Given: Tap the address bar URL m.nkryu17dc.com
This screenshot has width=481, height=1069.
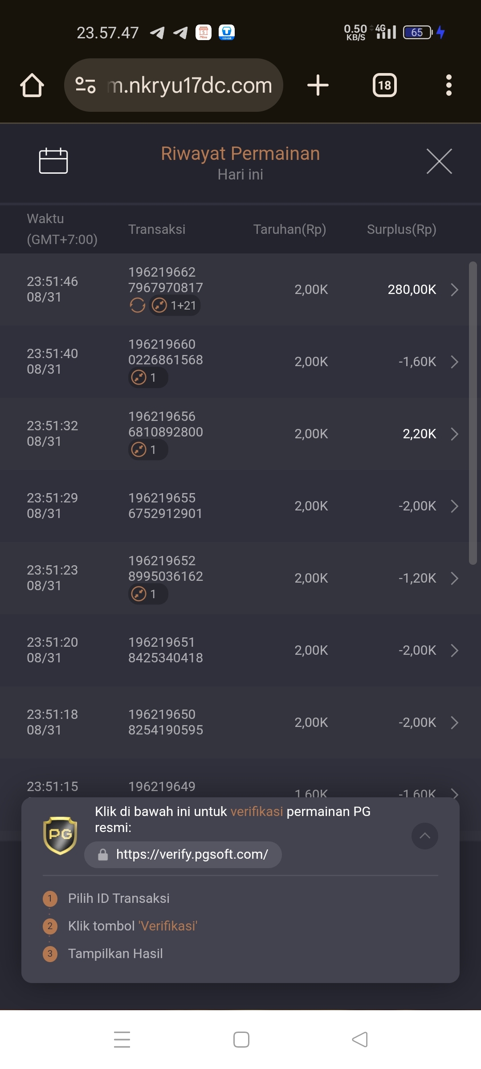Looking at the screenshot, I should coord(190,85).
